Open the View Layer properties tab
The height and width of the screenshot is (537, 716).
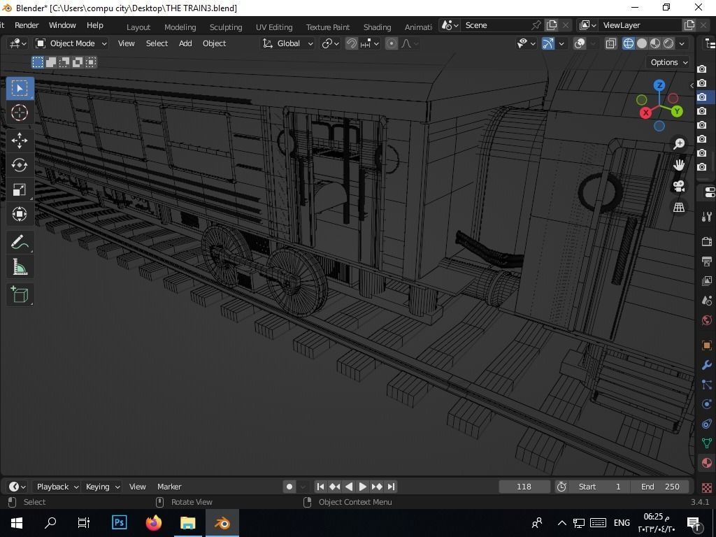[706, 281]
